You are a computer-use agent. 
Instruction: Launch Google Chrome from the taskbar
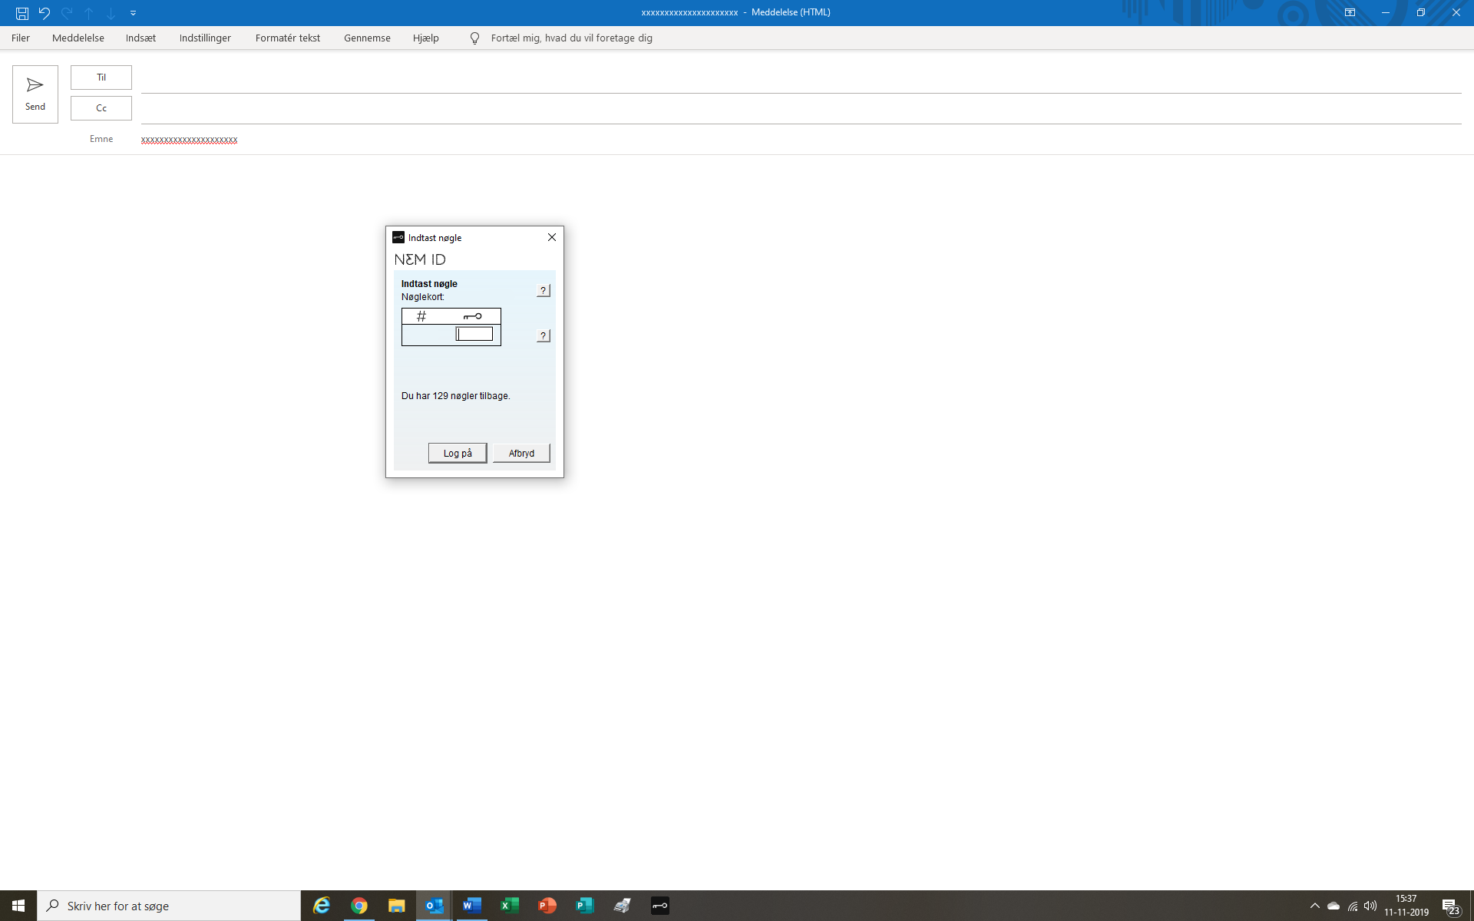(359, 906)
